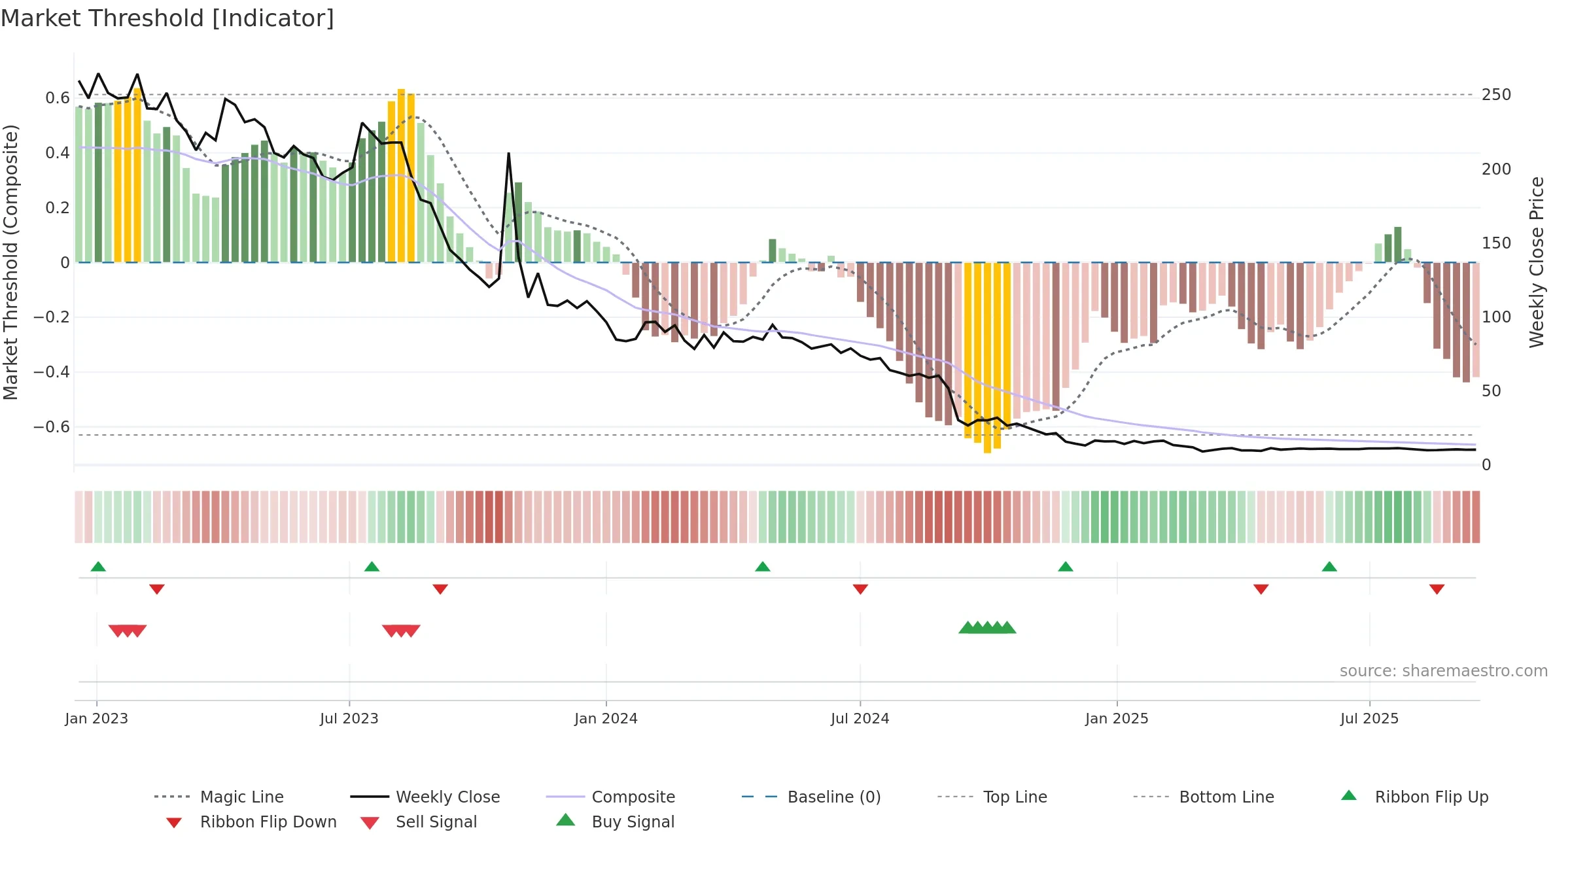Image resolution: width=1570 pixels, height=883 pixels.
Task: Click the Jan 2023 x-axis label
Action: (x=97, y=719)
